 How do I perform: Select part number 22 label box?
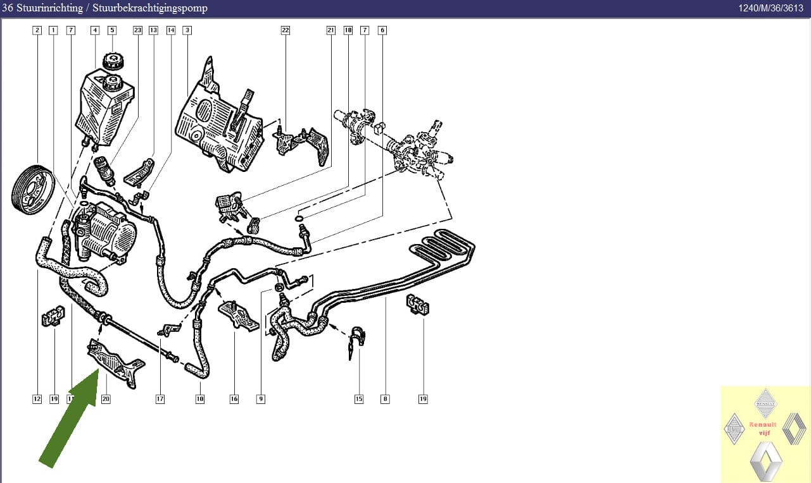286,30
